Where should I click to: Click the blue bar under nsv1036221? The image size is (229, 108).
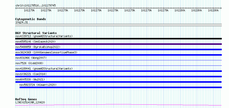(x=118, y=77)
